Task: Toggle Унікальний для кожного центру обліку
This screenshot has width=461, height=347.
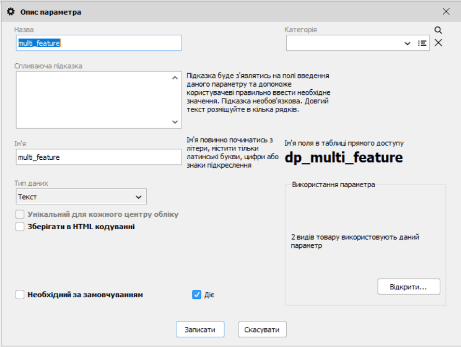Action: coord(20,214)
